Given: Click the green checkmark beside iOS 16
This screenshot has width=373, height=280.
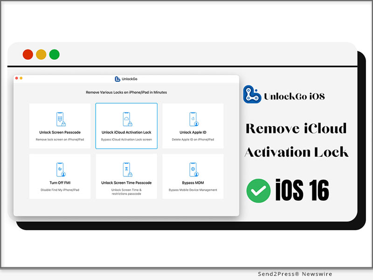Looking at the screenshot, I should coord(258,191).
